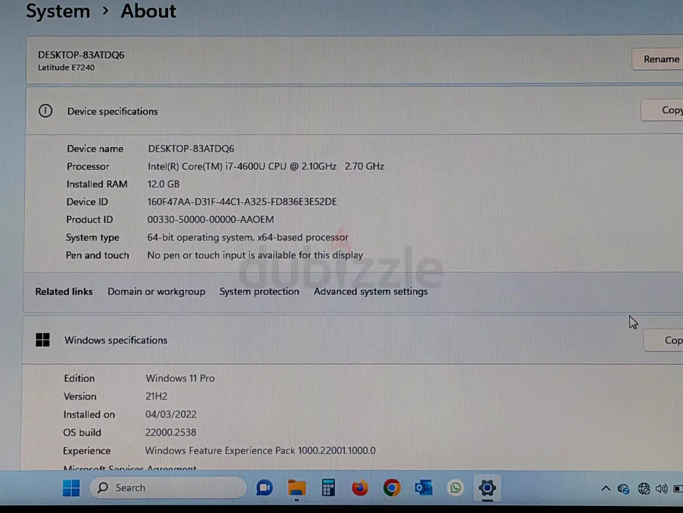Screen dimensions: 683x513
Task: Collapse the Device specifications section header
Action: click(354, 111)
